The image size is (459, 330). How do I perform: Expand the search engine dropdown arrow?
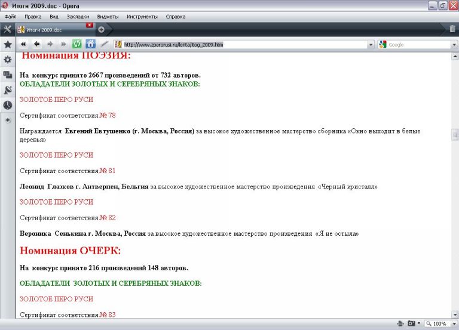pyautogui.click(x=454, y=45)
